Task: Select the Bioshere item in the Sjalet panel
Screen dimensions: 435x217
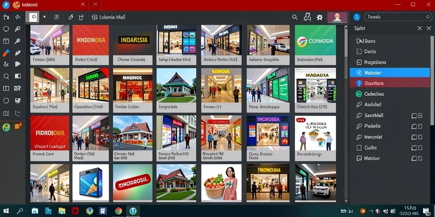Action: point(390,83)
